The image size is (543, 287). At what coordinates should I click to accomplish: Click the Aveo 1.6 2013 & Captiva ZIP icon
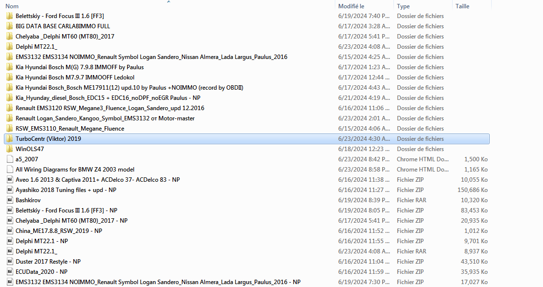coord(10,180)
